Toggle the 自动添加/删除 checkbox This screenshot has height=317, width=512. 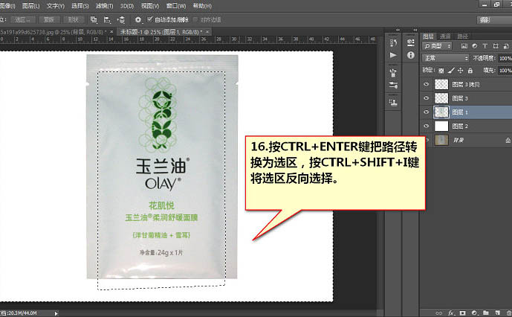point(150,19)
